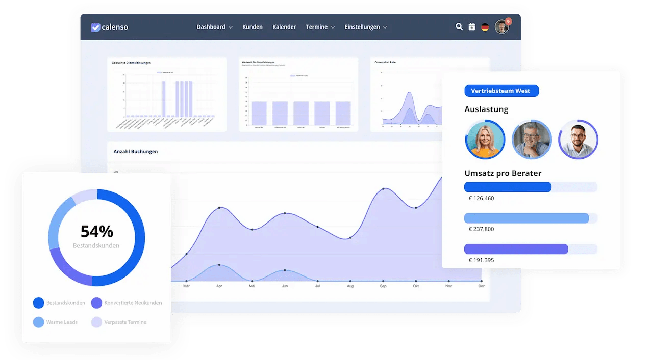The image size is (653, 360).
Task: Expand the Einstellungen dropdown menu
Action: click(x=365, y=27)
